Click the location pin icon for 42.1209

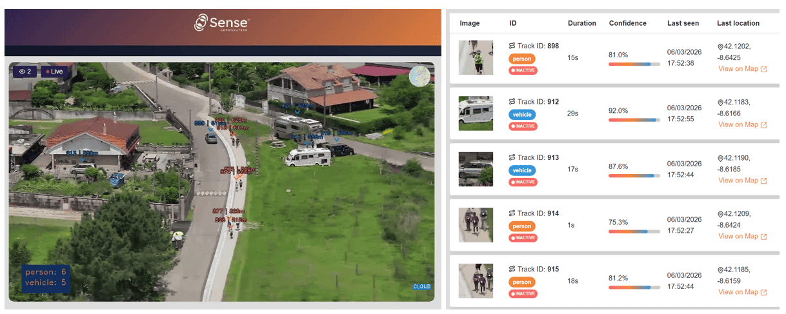[x=721, y=213]
